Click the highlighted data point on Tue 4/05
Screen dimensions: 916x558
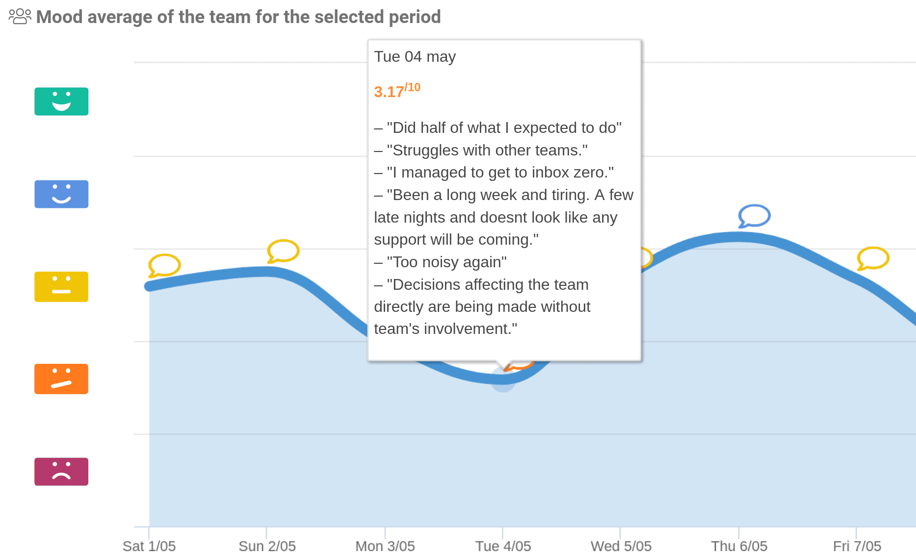[503, 379]
